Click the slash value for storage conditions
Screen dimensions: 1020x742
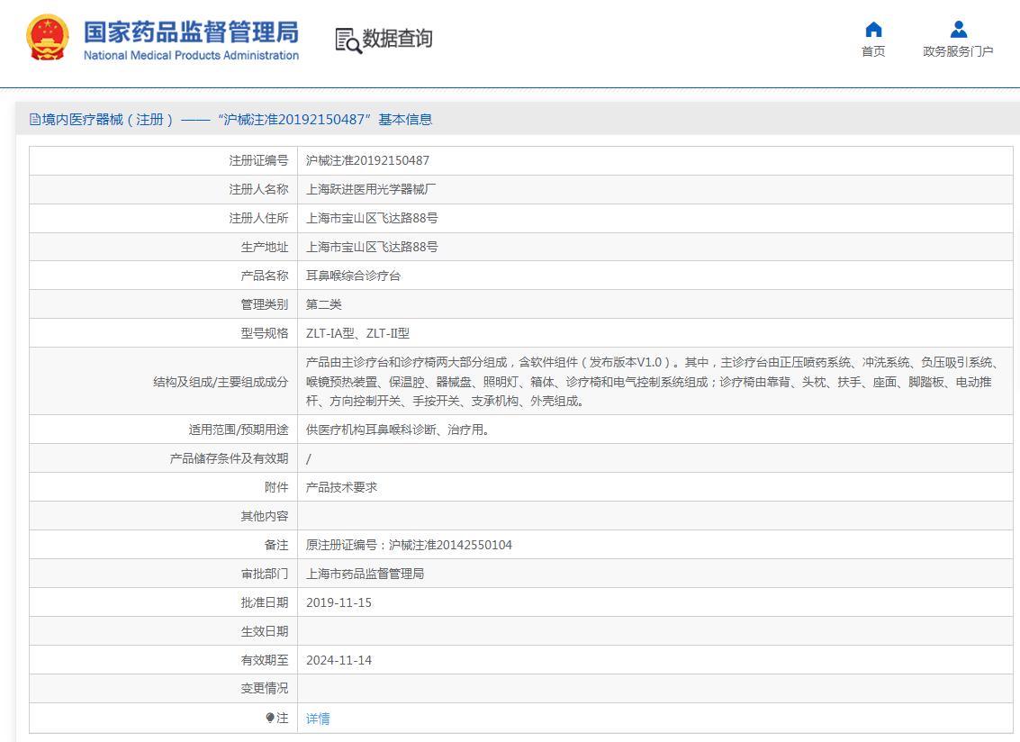coord(309,459)
